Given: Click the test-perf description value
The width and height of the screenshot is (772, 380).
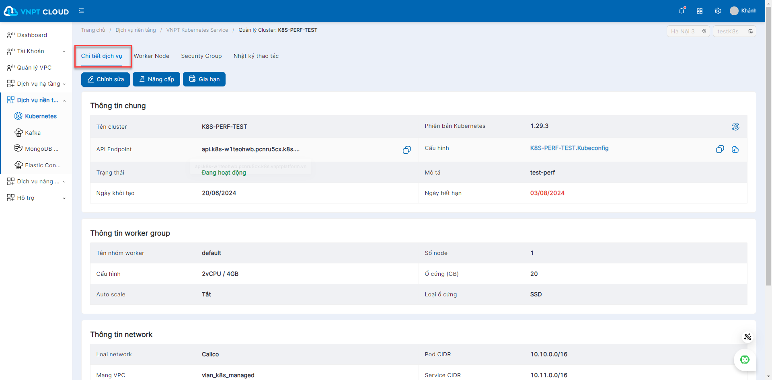Looking at the screenshot, I should coord(542,173).
